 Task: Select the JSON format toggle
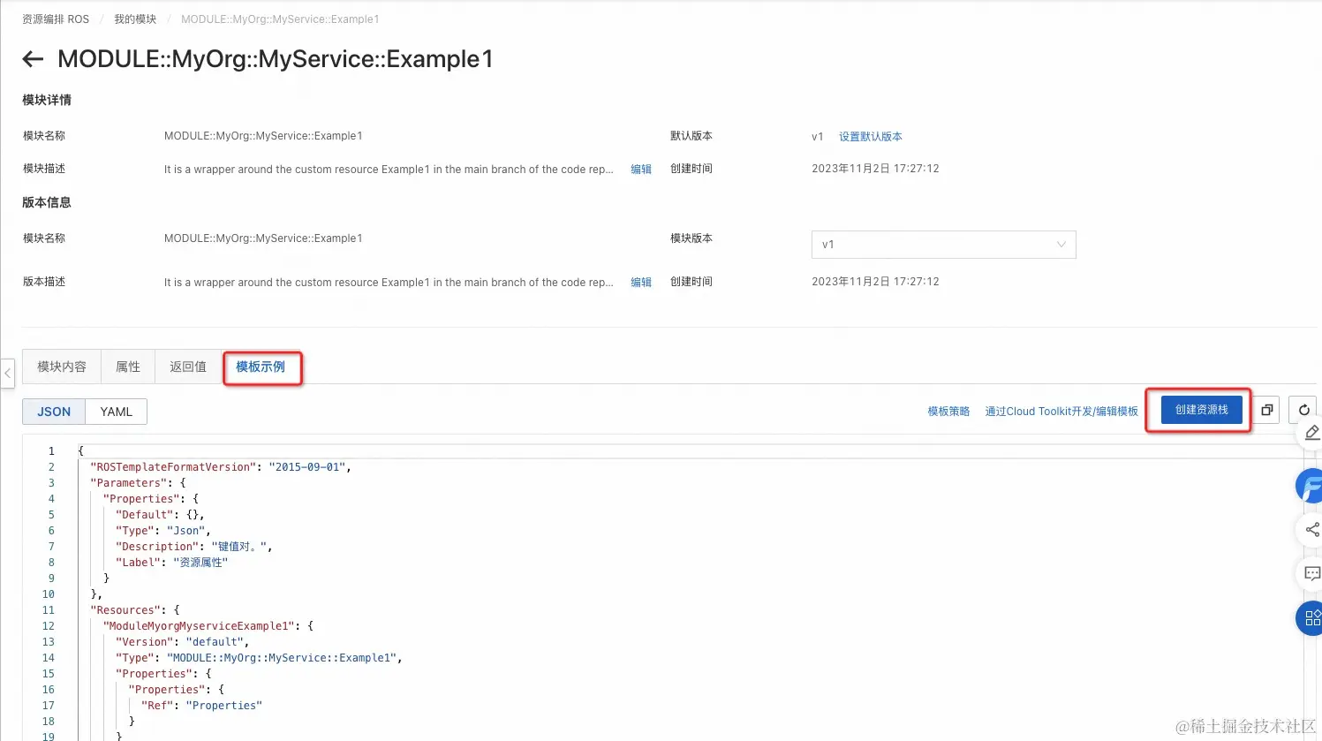[x=54, y=412]
